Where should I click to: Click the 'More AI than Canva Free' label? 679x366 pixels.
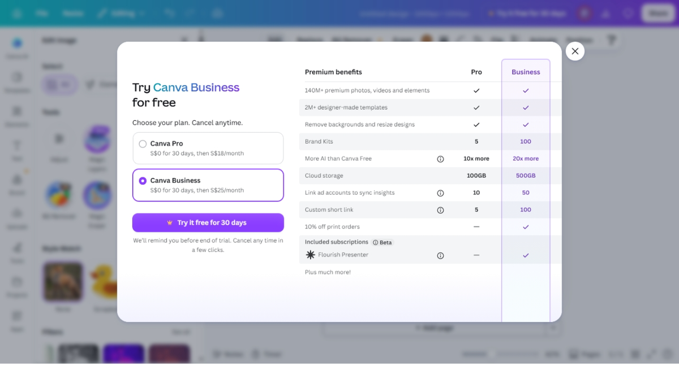click(338, 159)
